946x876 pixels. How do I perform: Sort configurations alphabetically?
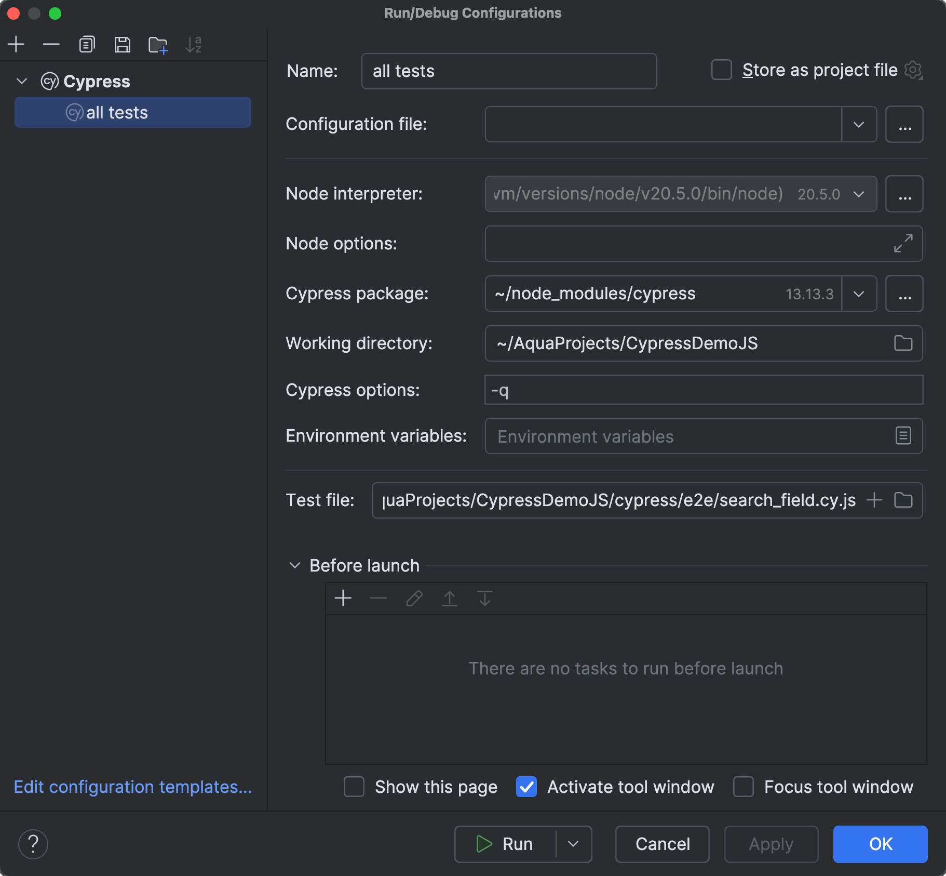click(194, 44)
